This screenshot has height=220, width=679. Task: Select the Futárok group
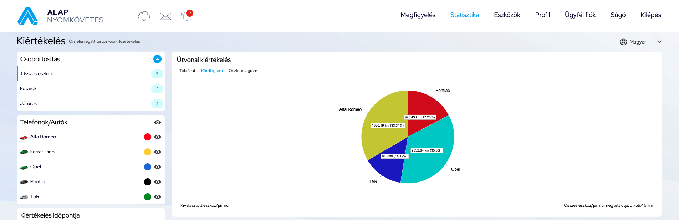29,89
